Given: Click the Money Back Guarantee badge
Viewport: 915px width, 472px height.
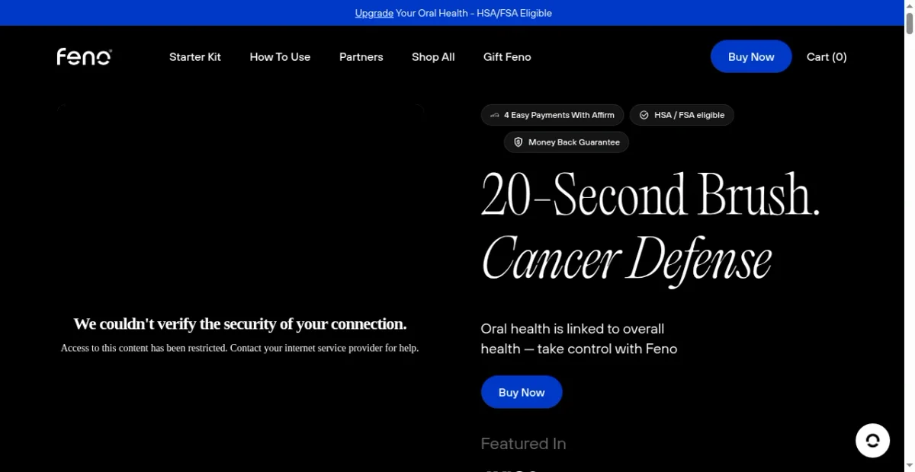Looking at the screenshot, I should 567,142.
